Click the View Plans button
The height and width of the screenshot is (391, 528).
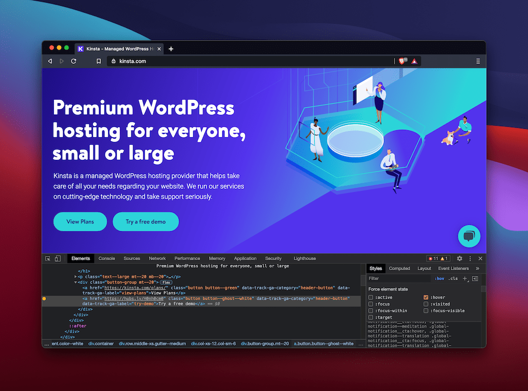(80, 222)
